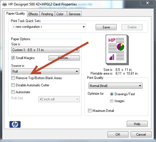The height and width of the screenshot is (142, 156).
Task: Open the Color tab
Action: [x=60, y=14]
